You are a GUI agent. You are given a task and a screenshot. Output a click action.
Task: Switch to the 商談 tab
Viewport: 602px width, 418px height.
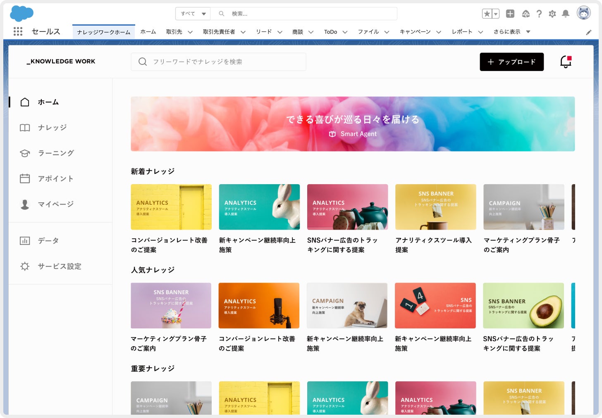(298, 32)
